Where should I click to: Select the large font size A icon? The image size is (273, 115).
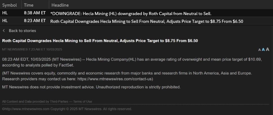click(267, 49)
